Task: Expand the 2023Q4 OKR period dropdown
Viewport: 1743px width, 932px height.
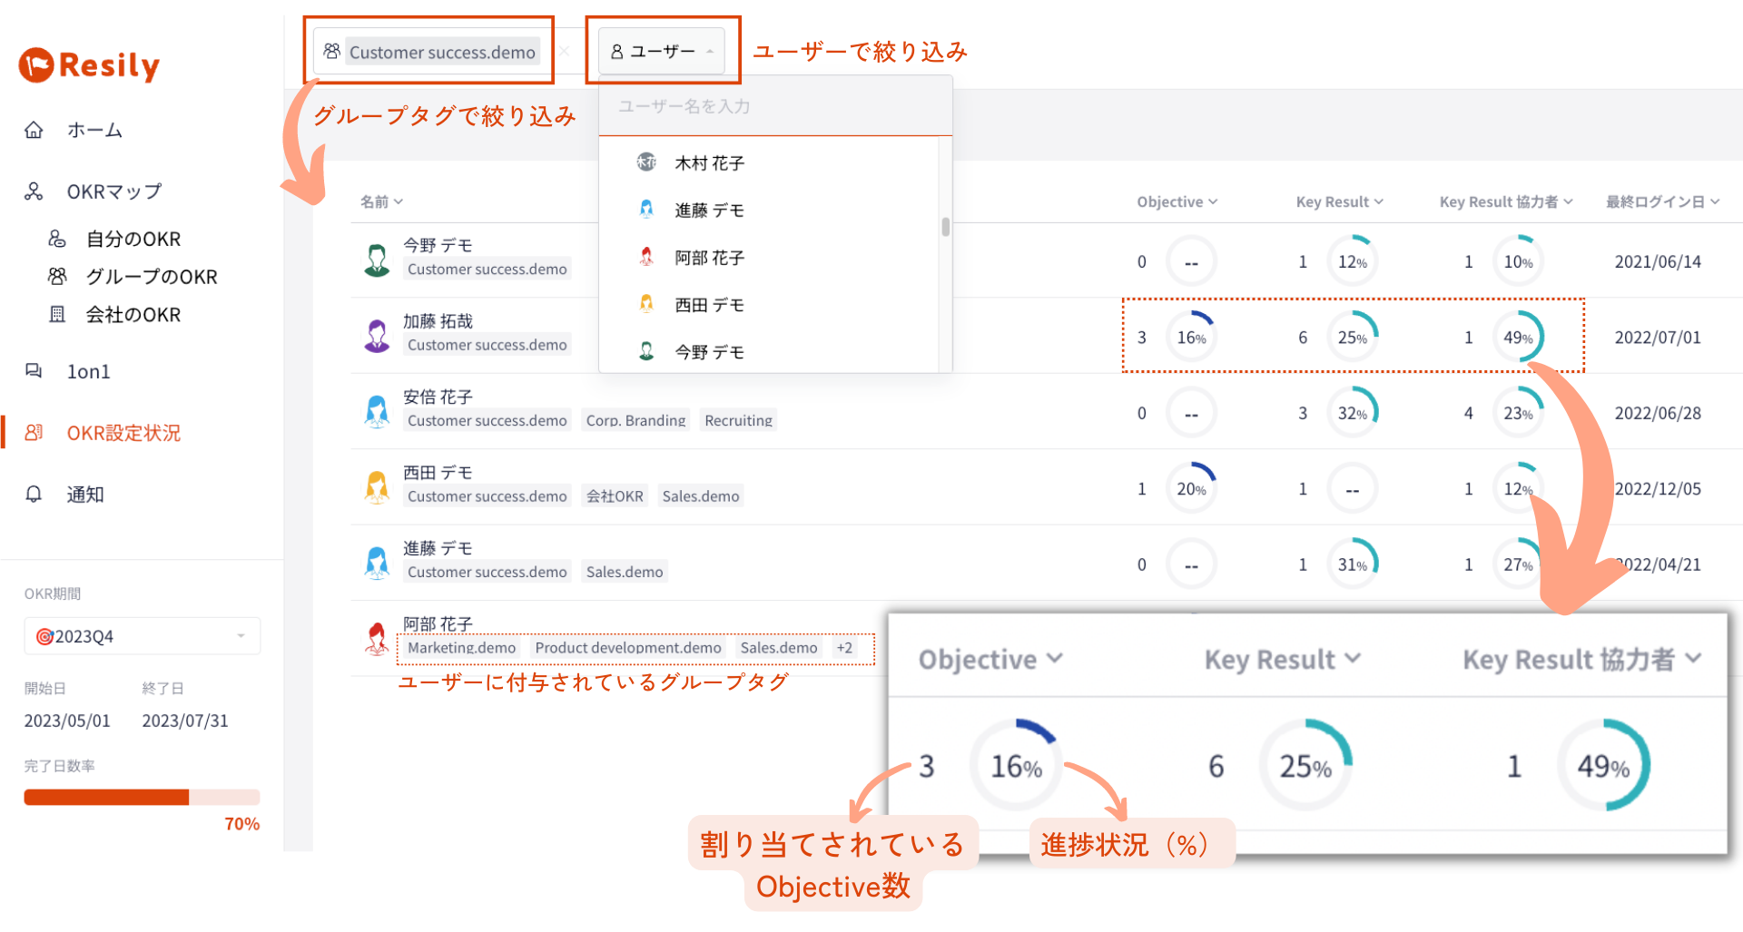Action: tap(143, 636)
